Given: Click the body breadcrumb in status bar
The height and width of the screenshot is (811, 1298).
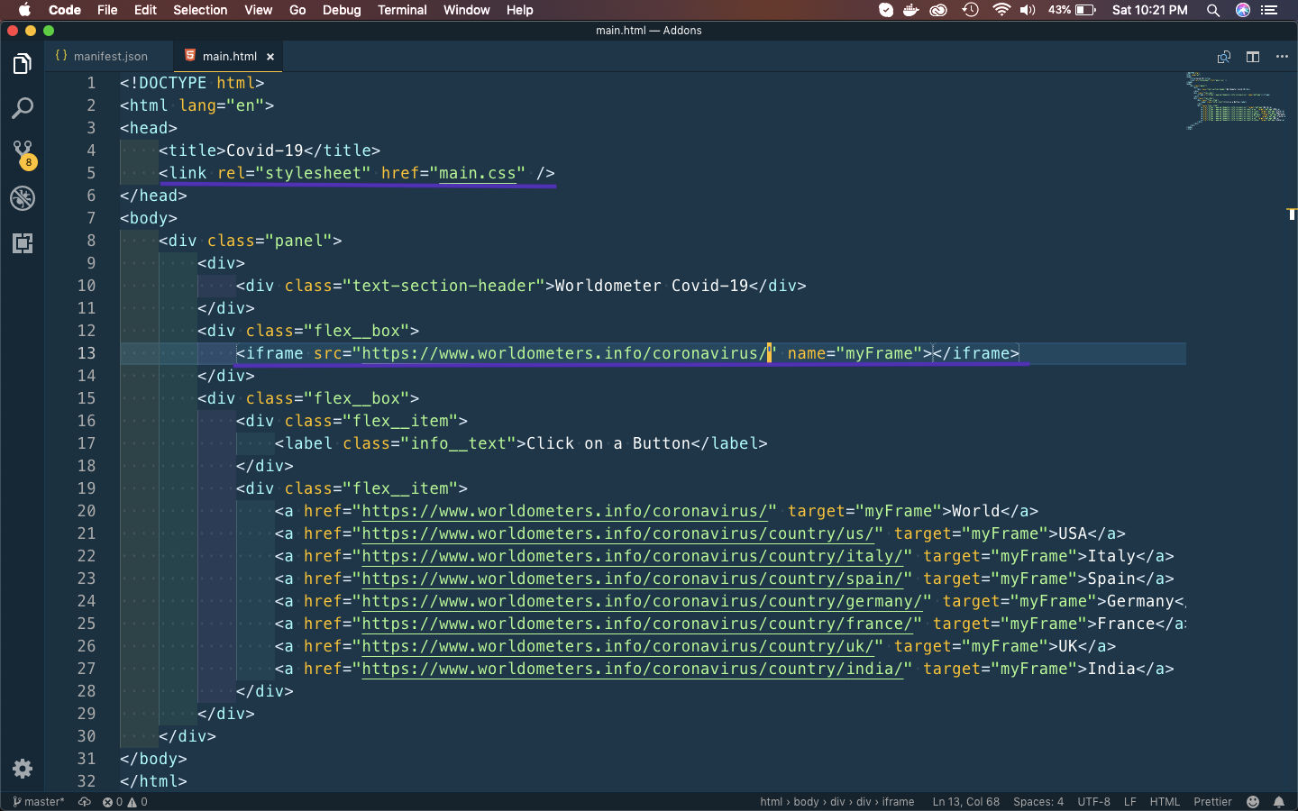Looking at the screenshot, I should (x=806, y=802).
